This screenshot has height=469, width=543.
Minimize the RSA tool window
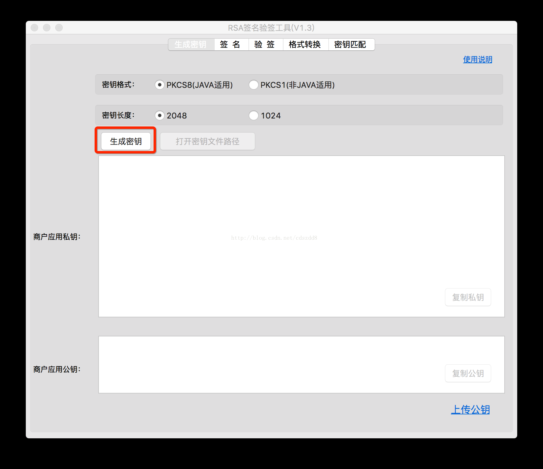pos(47,28)
